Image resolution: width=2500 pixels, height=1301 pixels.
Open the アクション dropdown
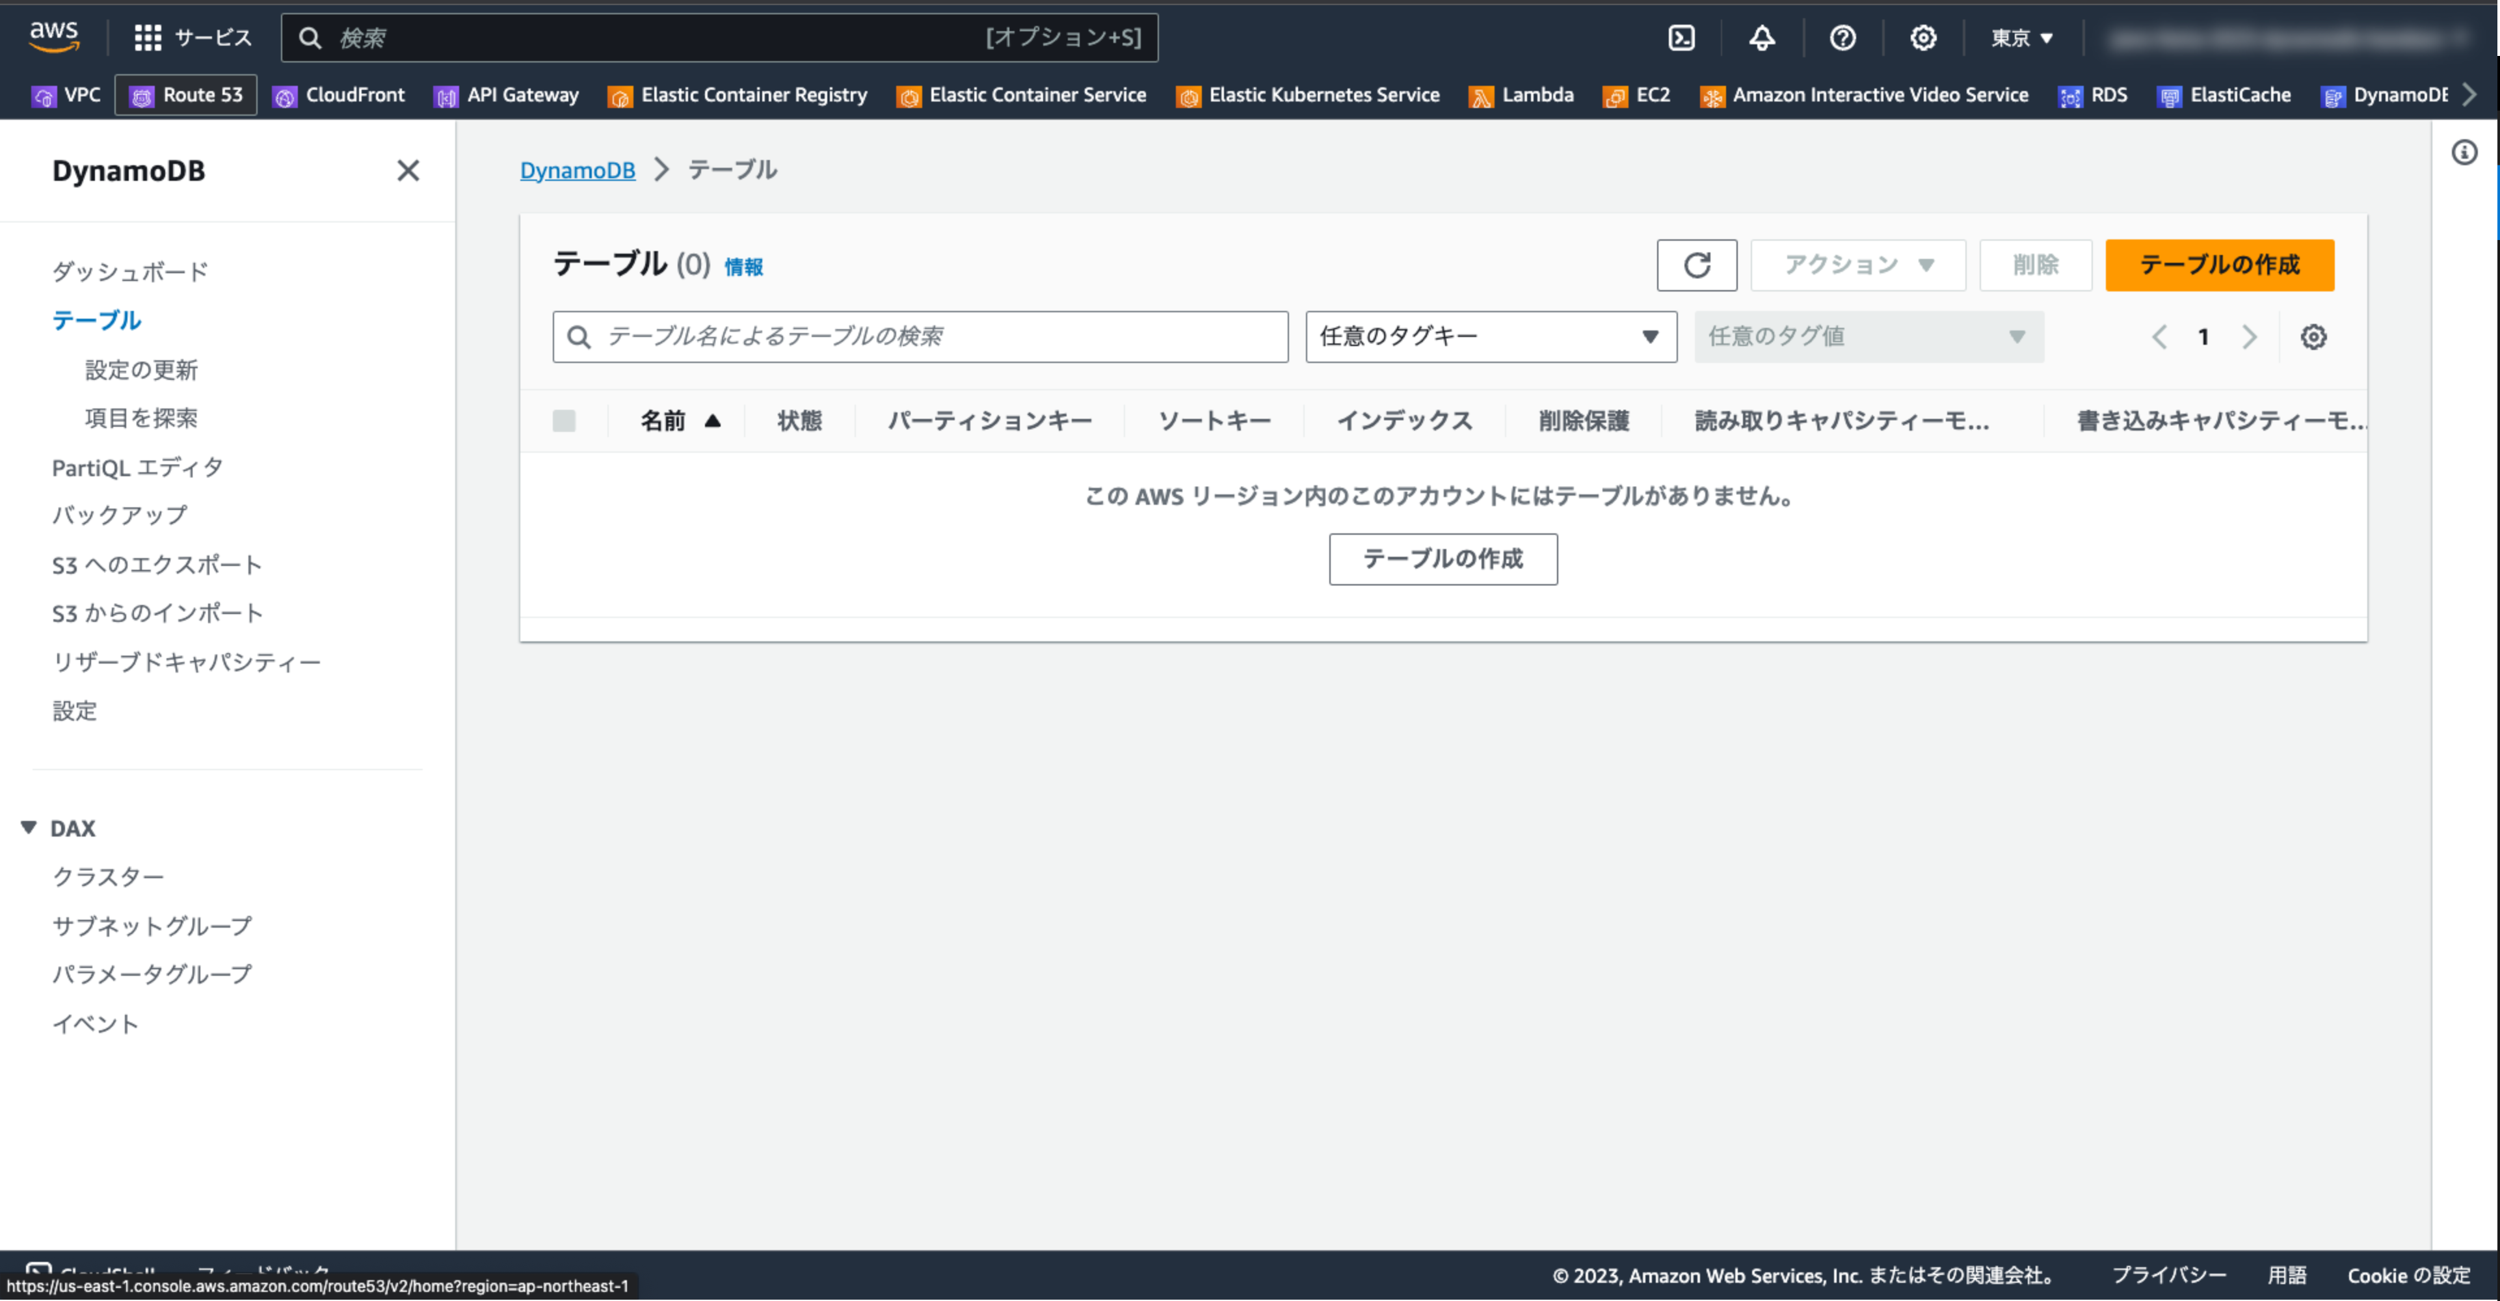(1857, 265)
